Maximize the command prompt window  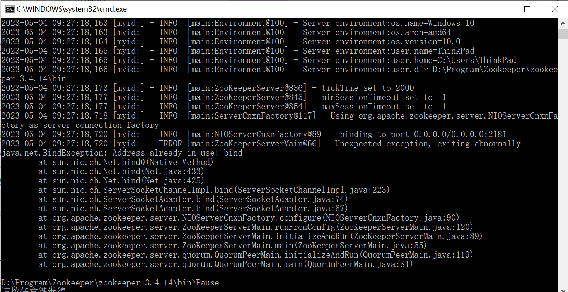(527, 8)
